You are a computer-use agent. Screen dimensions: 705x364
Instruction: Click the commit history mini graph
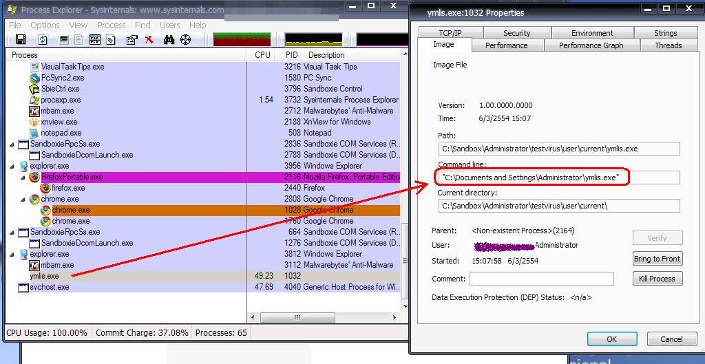click(313, 39)
